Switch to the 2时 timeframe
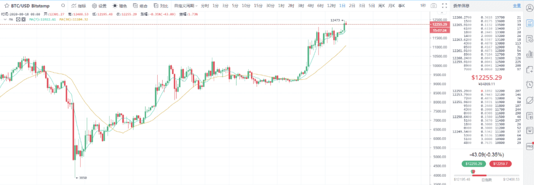 point(291,6)
